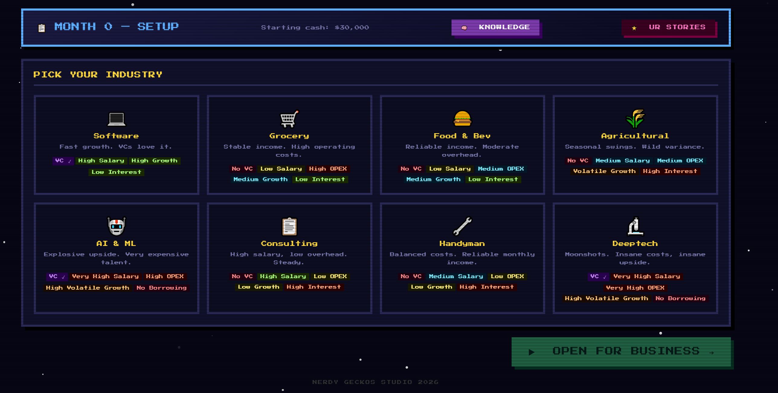
Task: Click Grocery 'High OPEX' tag
Action: 328,169
